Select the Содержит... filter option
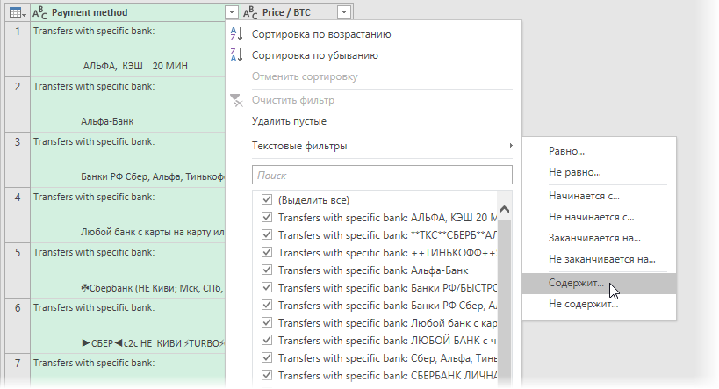Viewport: 719px width, 389px height. click(599, 283)
